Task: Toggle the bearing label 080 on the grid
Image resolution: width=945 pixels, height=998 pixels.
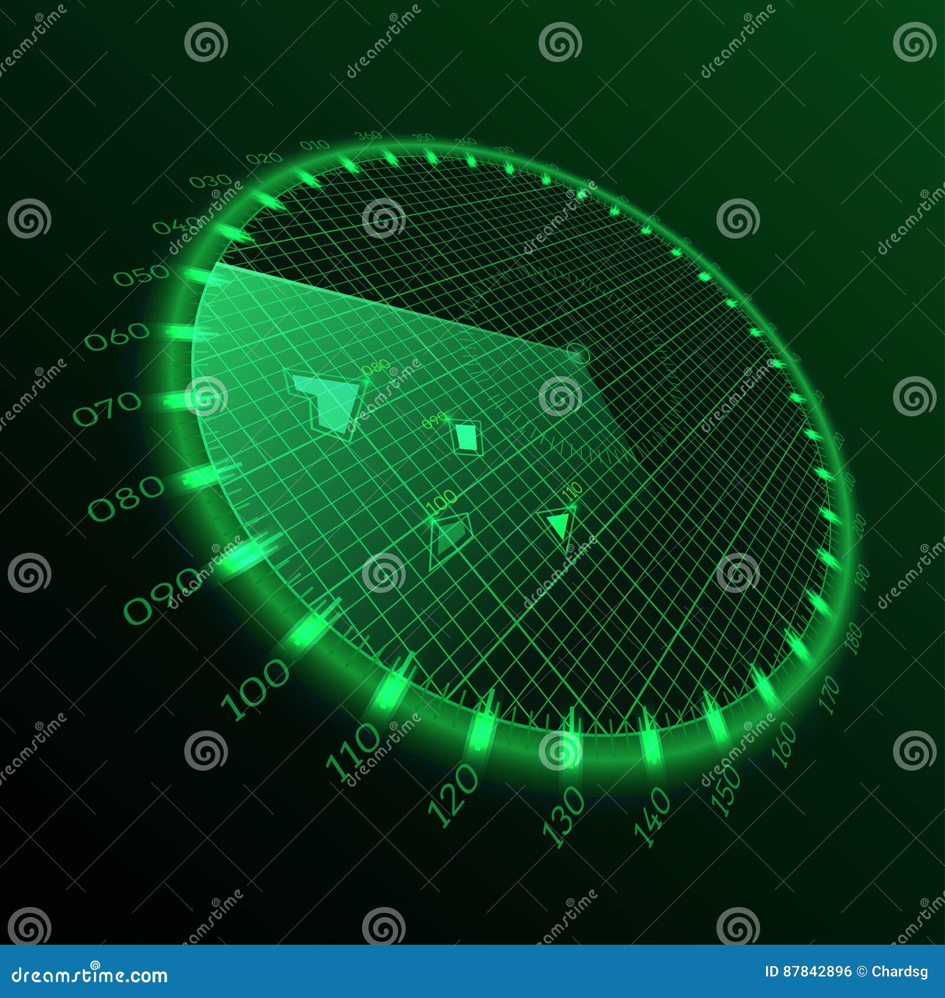Action: coord(377,367)
